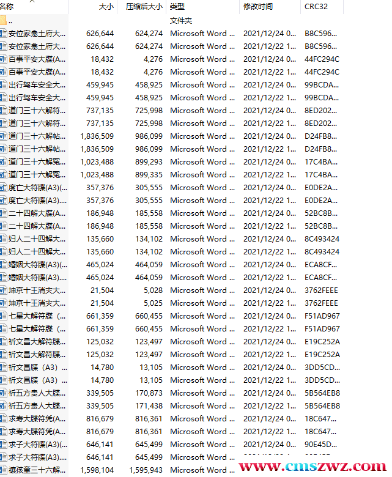
Task: Click Word icon of 婚姻大符牒(A3)(... file
Action: click(3, 265)
